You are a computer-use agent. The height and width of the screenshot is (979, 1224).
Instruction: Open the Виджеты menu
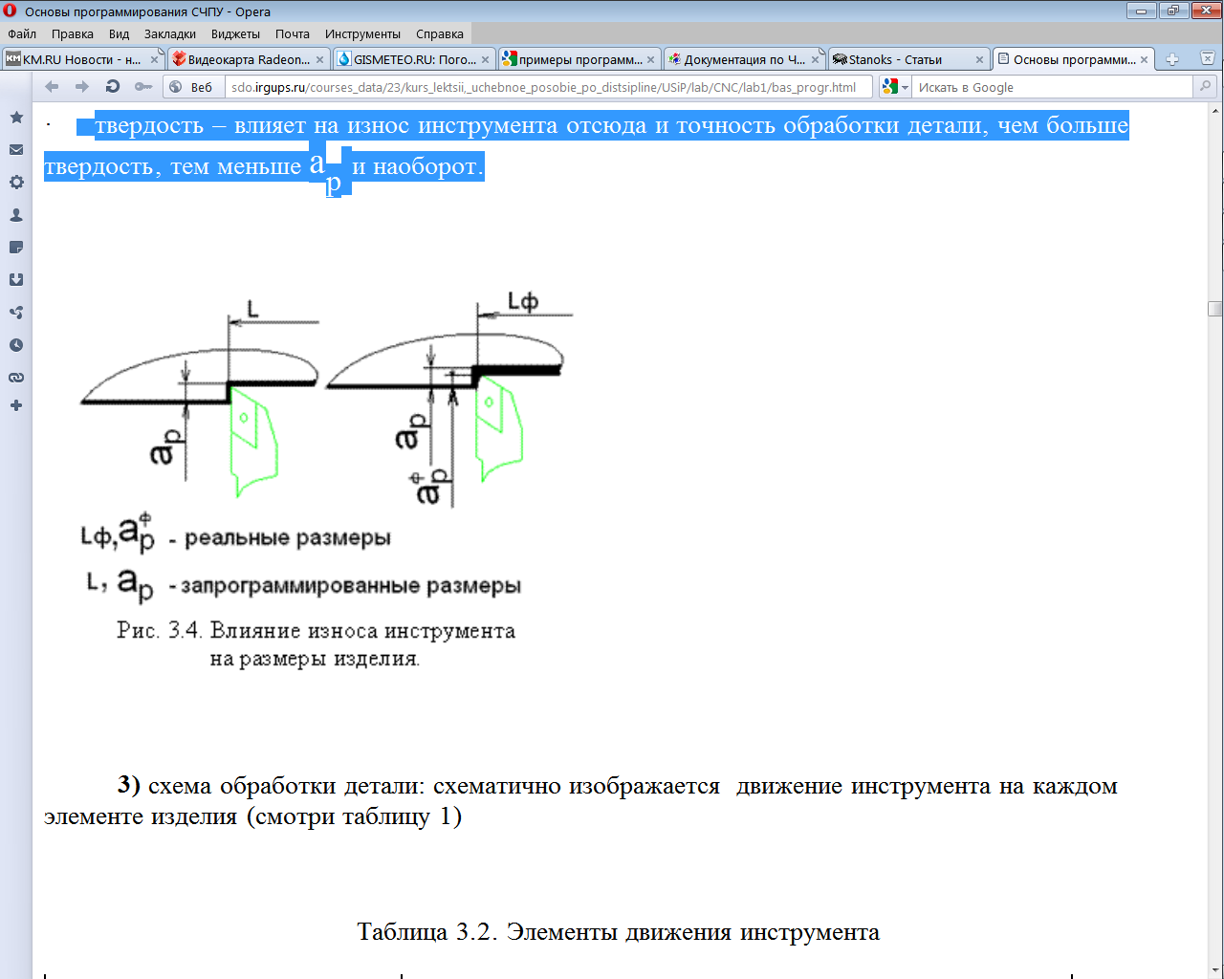(235, 33)
